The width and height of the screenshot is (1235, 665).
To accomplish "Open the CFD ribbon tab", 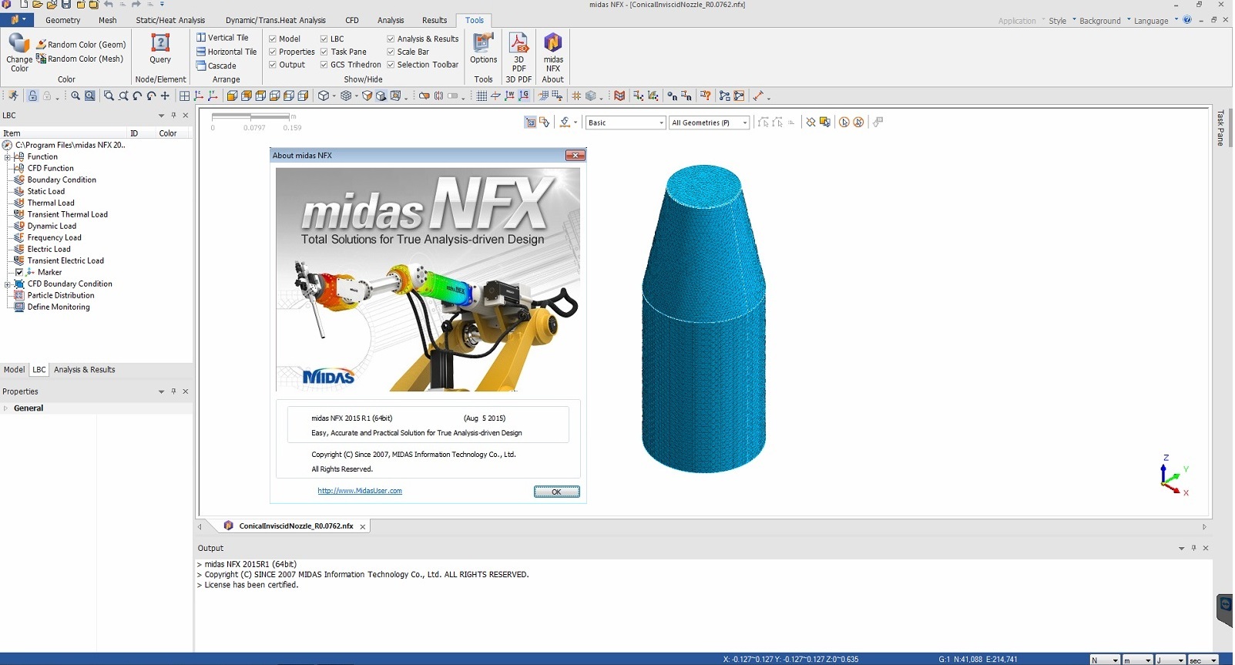I will click(x=352, y=20).
